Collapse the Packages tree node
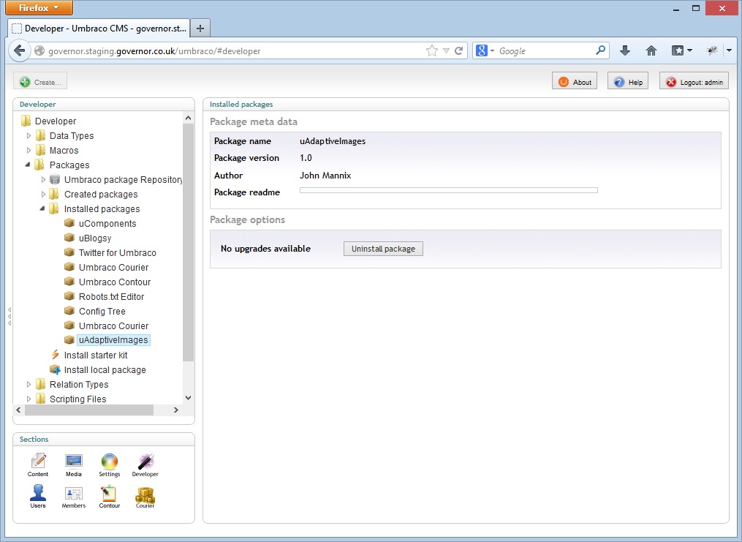742x542 pixels. click(28, 165)
